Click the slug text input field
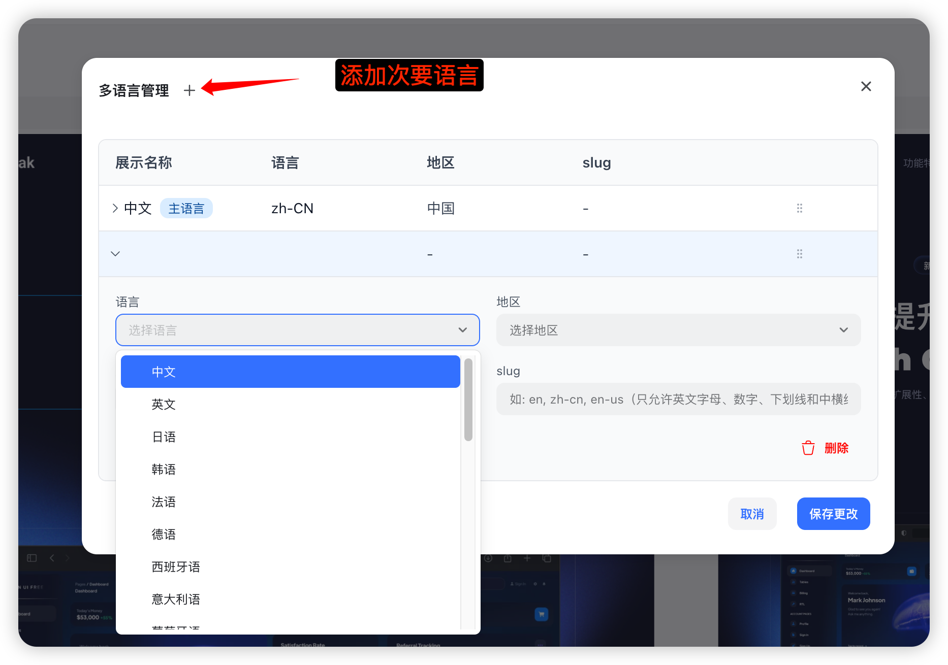948x665 pixels. tap(678, 399)
